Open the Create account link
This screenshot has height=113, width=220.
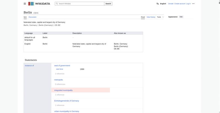coord(180,4)
